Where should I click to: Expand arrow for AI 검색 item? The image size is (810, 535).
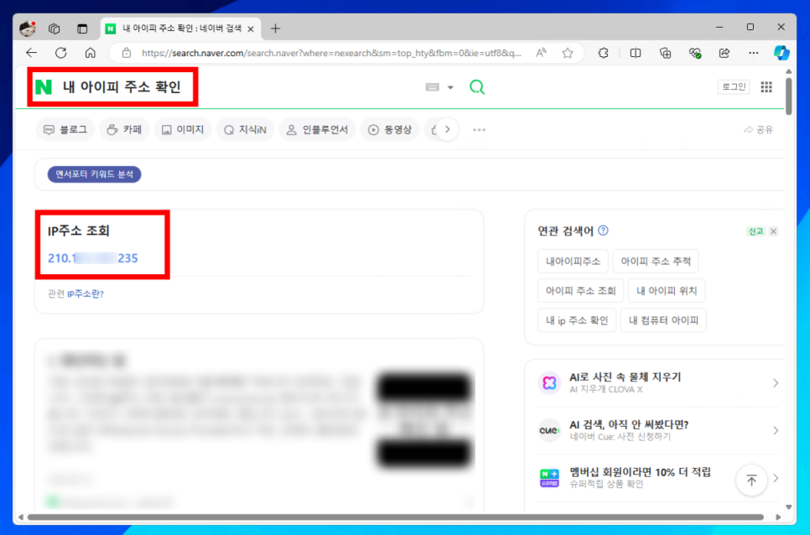click(776, 430)
